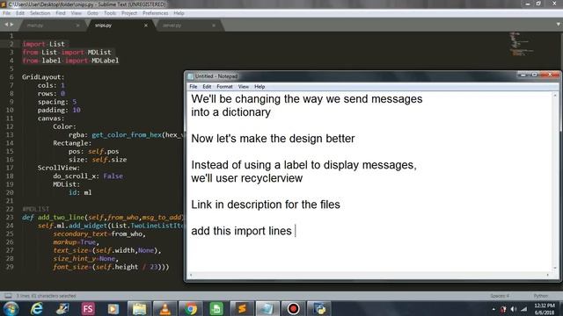563x316 pixels.
Task: Close the main.py tab
Action: [78, 25]
